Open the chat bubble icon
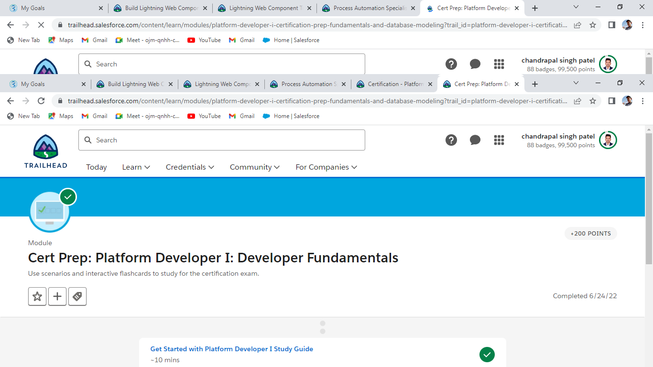This screenshot has height=367, width=653. click(475, 140)
